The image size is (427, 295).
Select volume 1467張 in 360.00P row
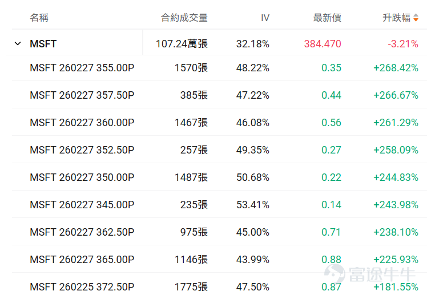click(191, 123)
